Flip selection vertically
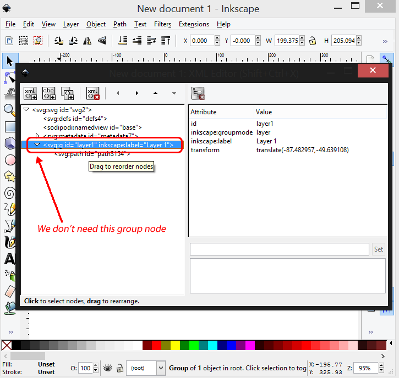This screenshot has height=378, width=399. pyautogui.click(x=102, y=41)
